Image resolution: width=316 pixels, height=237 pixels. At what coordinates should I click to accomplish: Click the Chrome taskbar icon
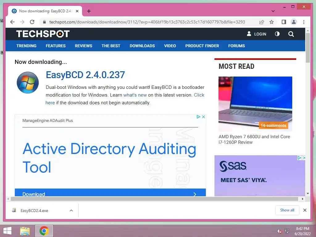[x=44, y=231]
